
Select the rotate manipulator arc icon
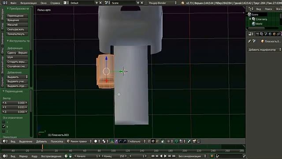[x=120, y=141]
